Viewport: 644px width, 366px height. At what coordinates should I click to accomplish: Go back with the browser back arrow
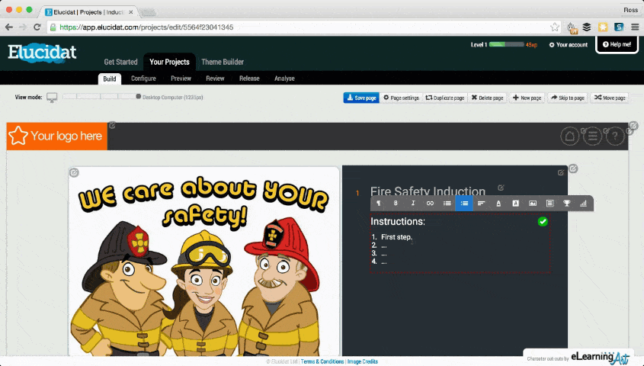[x=9, y=27]
